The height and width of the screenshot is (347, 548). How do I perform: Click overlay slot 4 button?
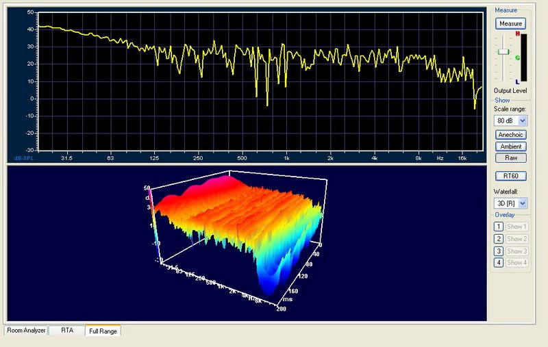(x=497, y=263)
